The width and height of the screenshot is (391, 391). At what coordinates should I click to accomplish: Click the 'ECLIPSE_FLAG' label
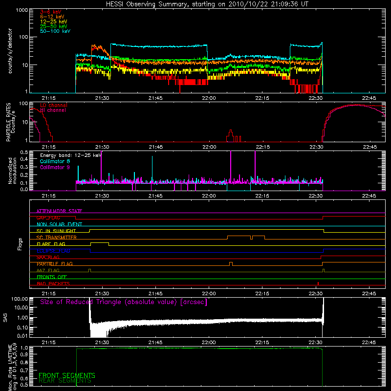(53, 251)
